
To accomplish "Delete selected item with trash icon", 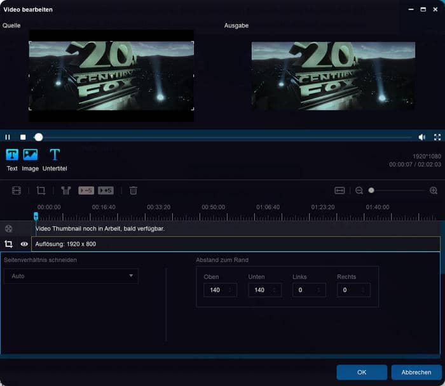I will coord(133,190).
